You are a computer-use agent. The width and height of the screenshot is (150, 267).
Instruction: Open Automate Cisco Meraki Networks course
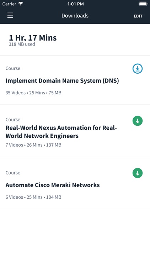53,185
